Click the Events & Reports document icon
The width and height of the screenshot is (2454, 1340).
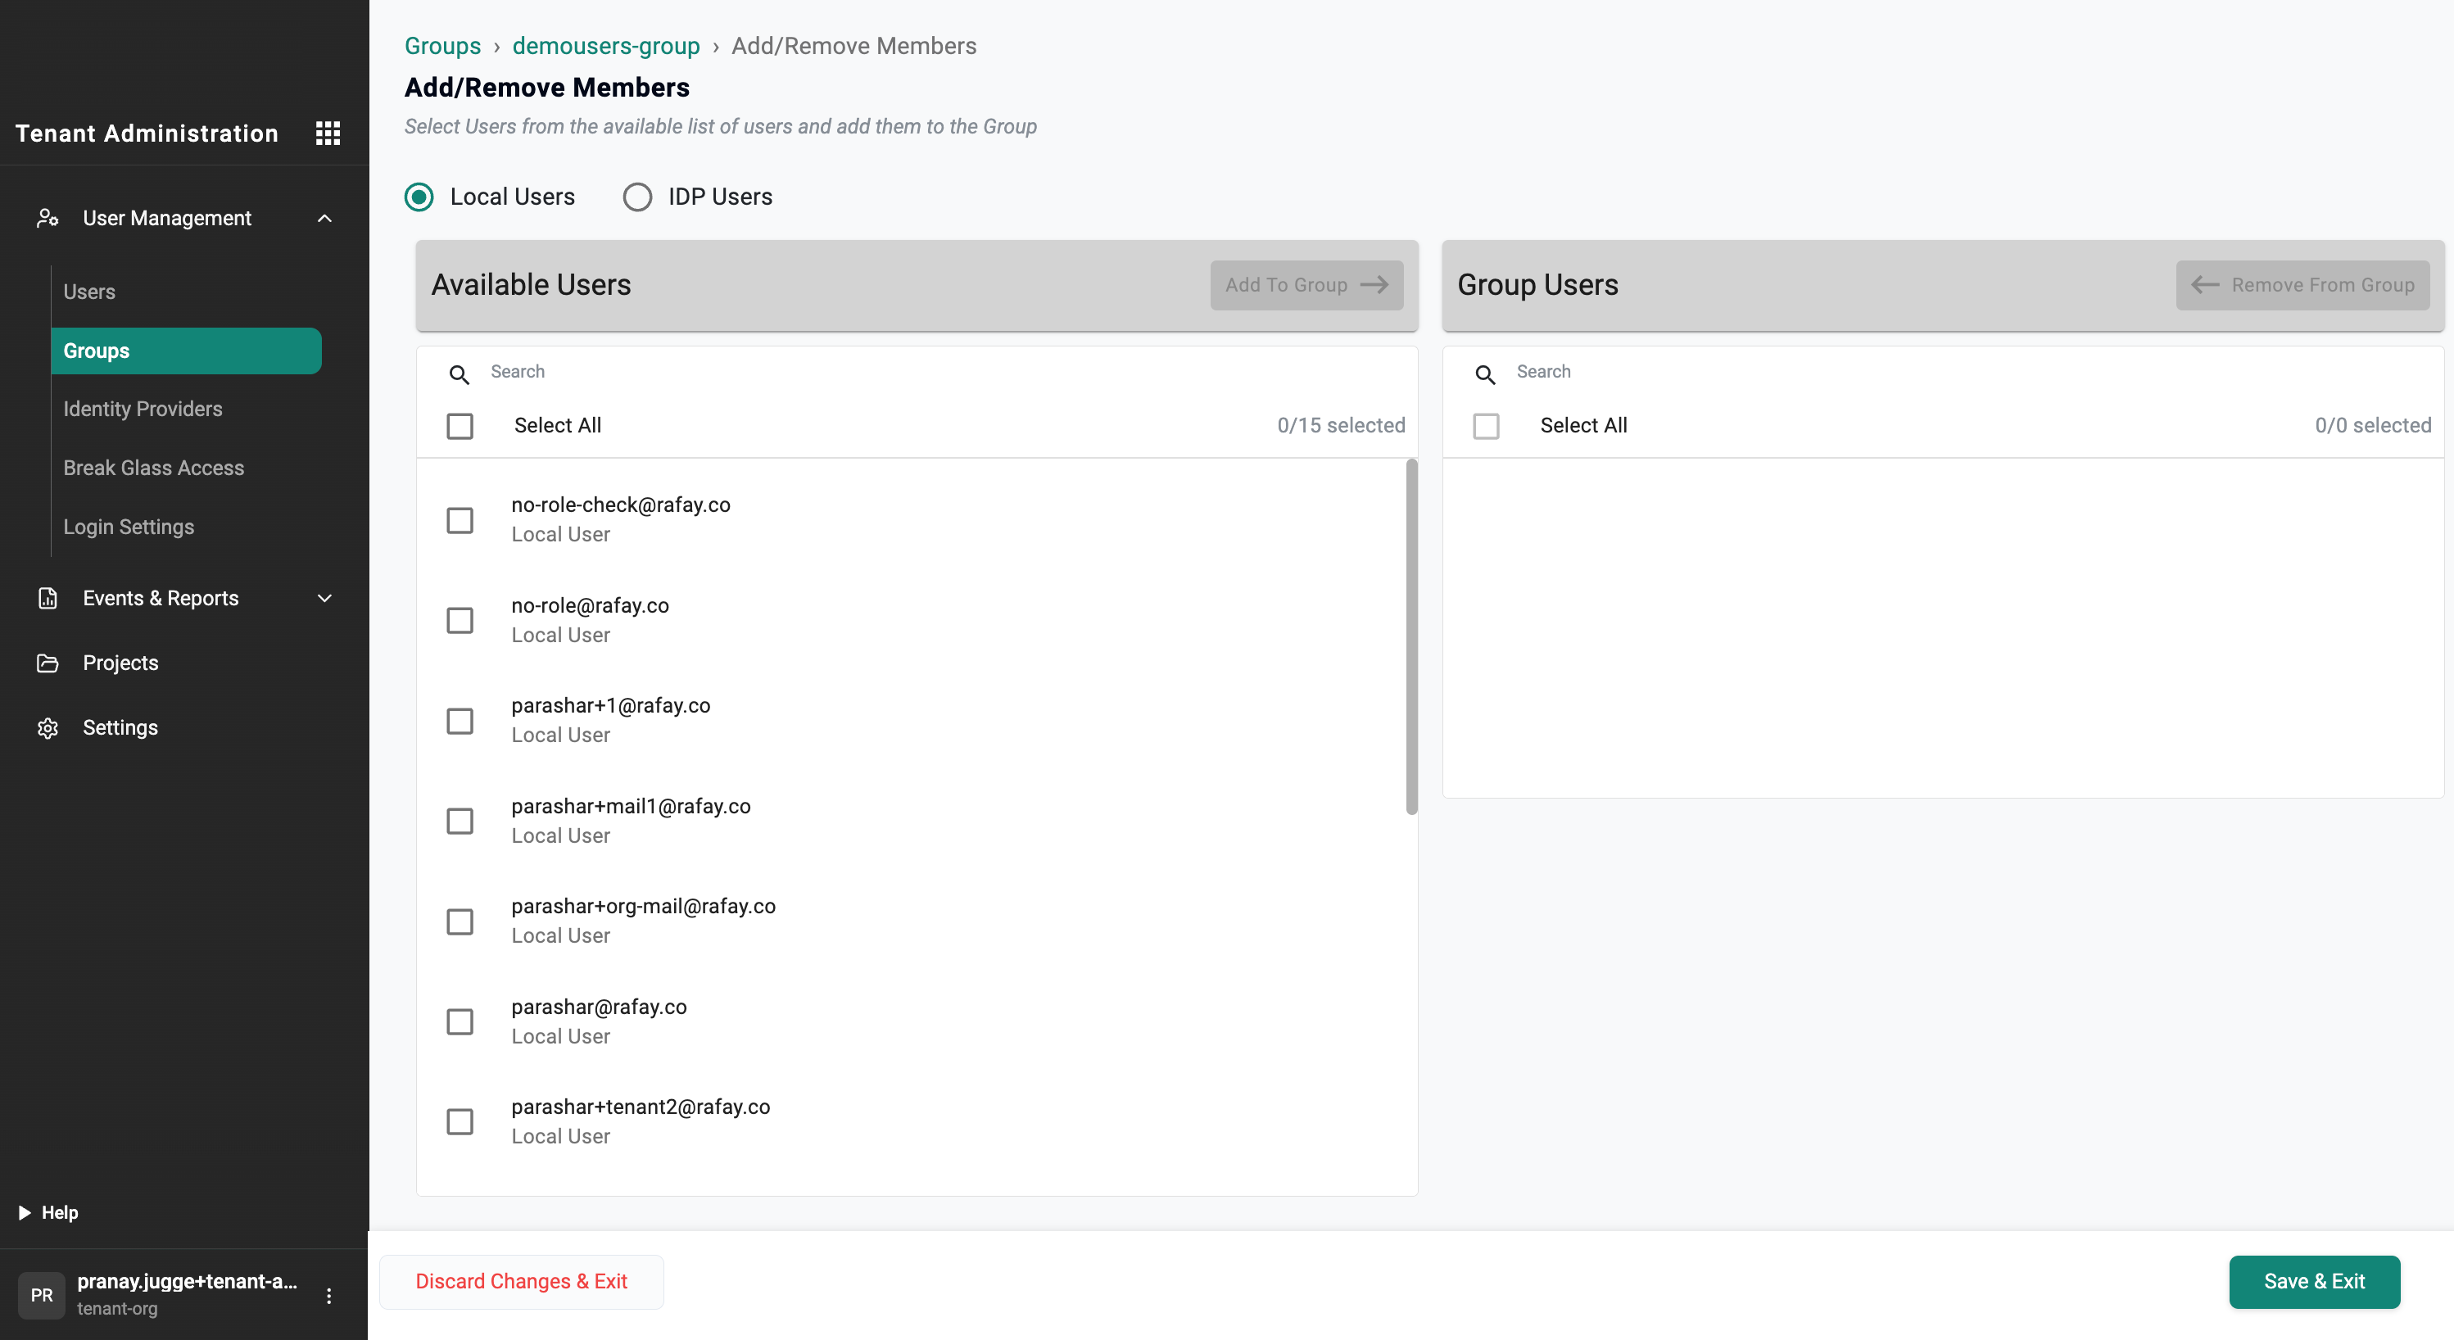(x=47, y=598)
